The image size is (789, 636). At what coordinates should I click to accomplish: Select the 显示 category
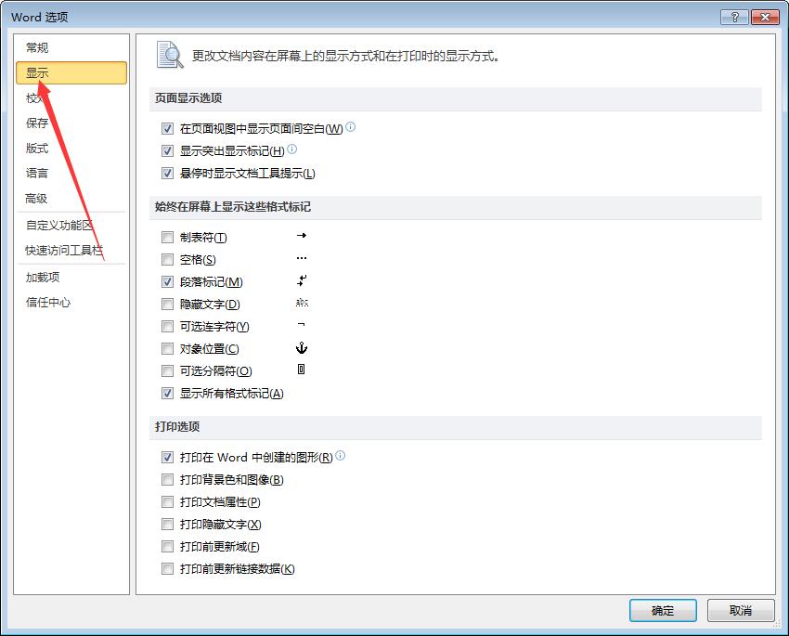tap(71, 73)
